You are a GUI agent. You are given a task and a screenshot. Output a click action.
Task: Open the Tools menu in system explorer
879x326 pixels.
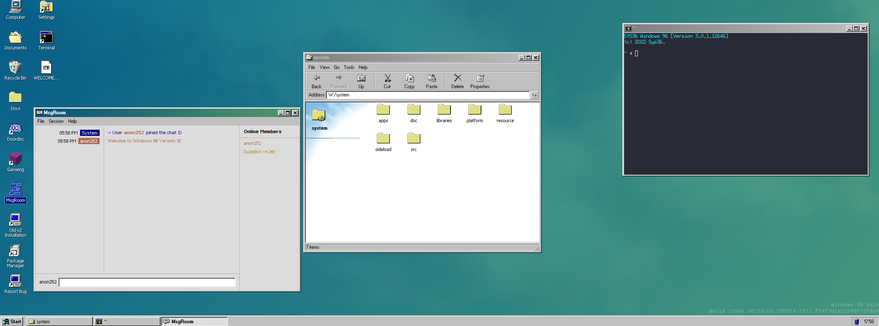click(x=349, y=67)
